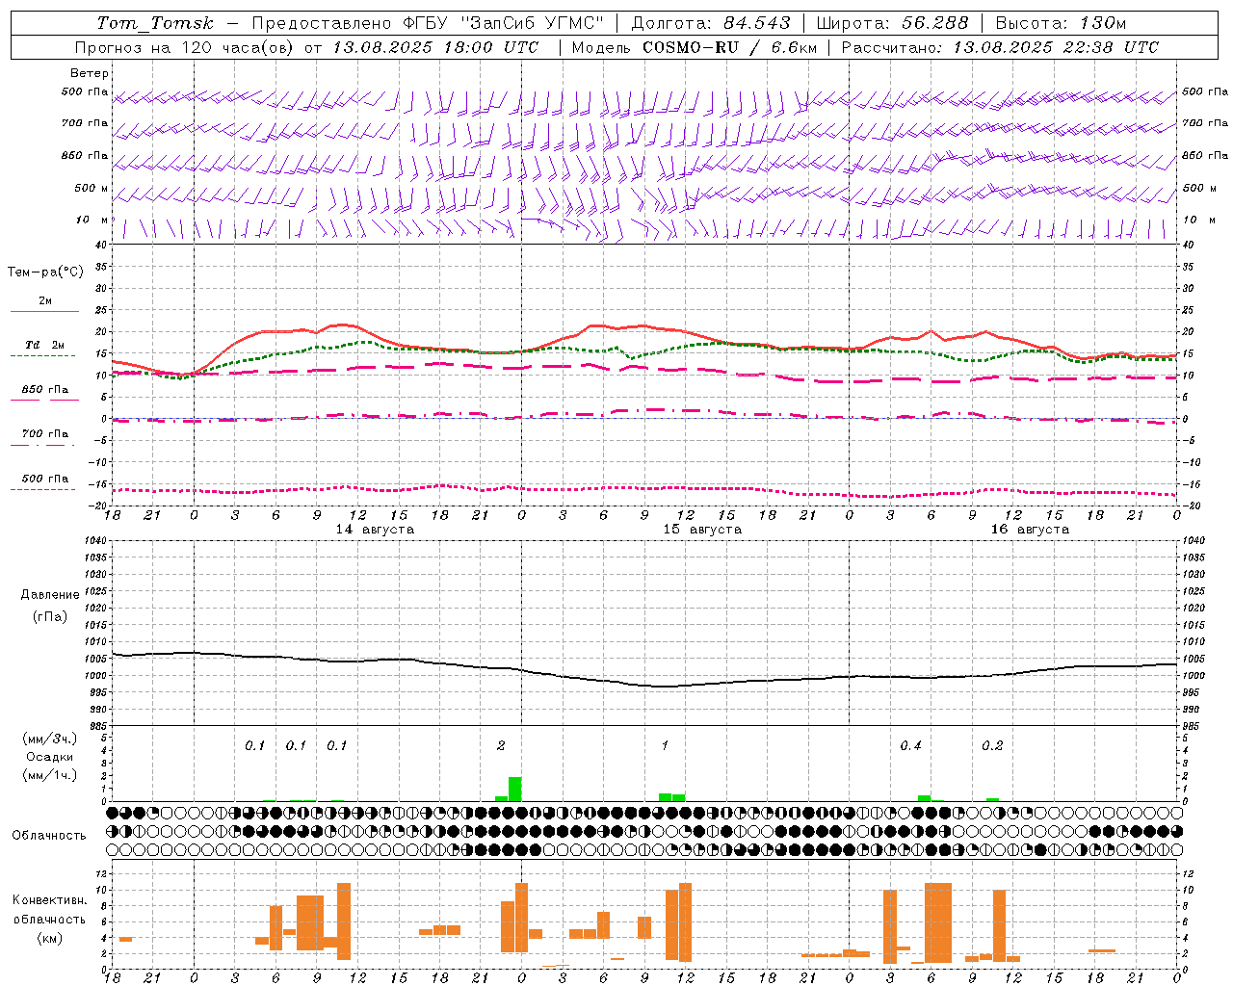
Task: Select the Давление pressure axis title
Action: pos(50,595)
